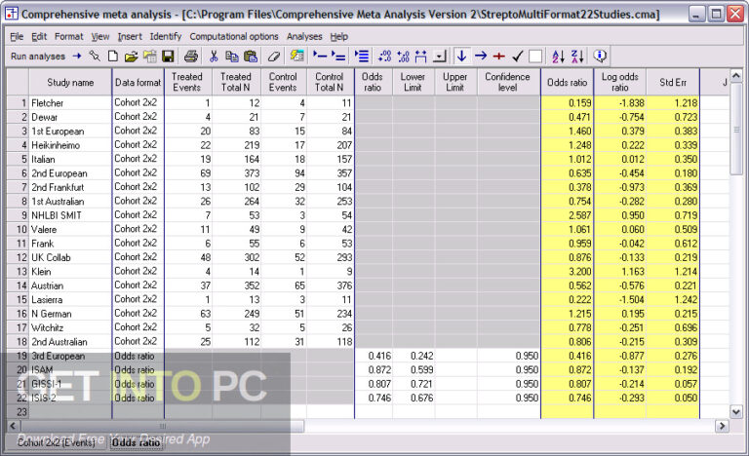The image size is (749, 456).
Task: Open the Insert menu
Action: [x=130, y=36]
